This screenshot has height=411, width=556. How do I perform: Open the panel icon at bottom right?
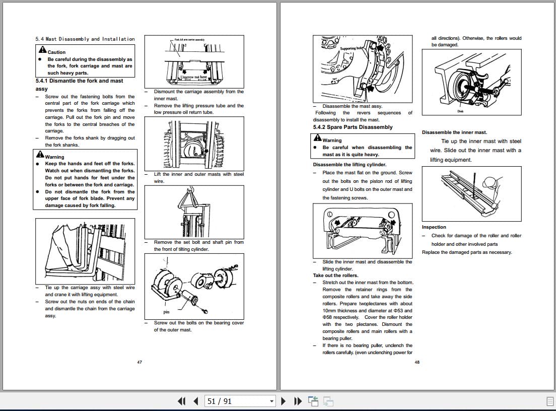[x=550, y=401]
